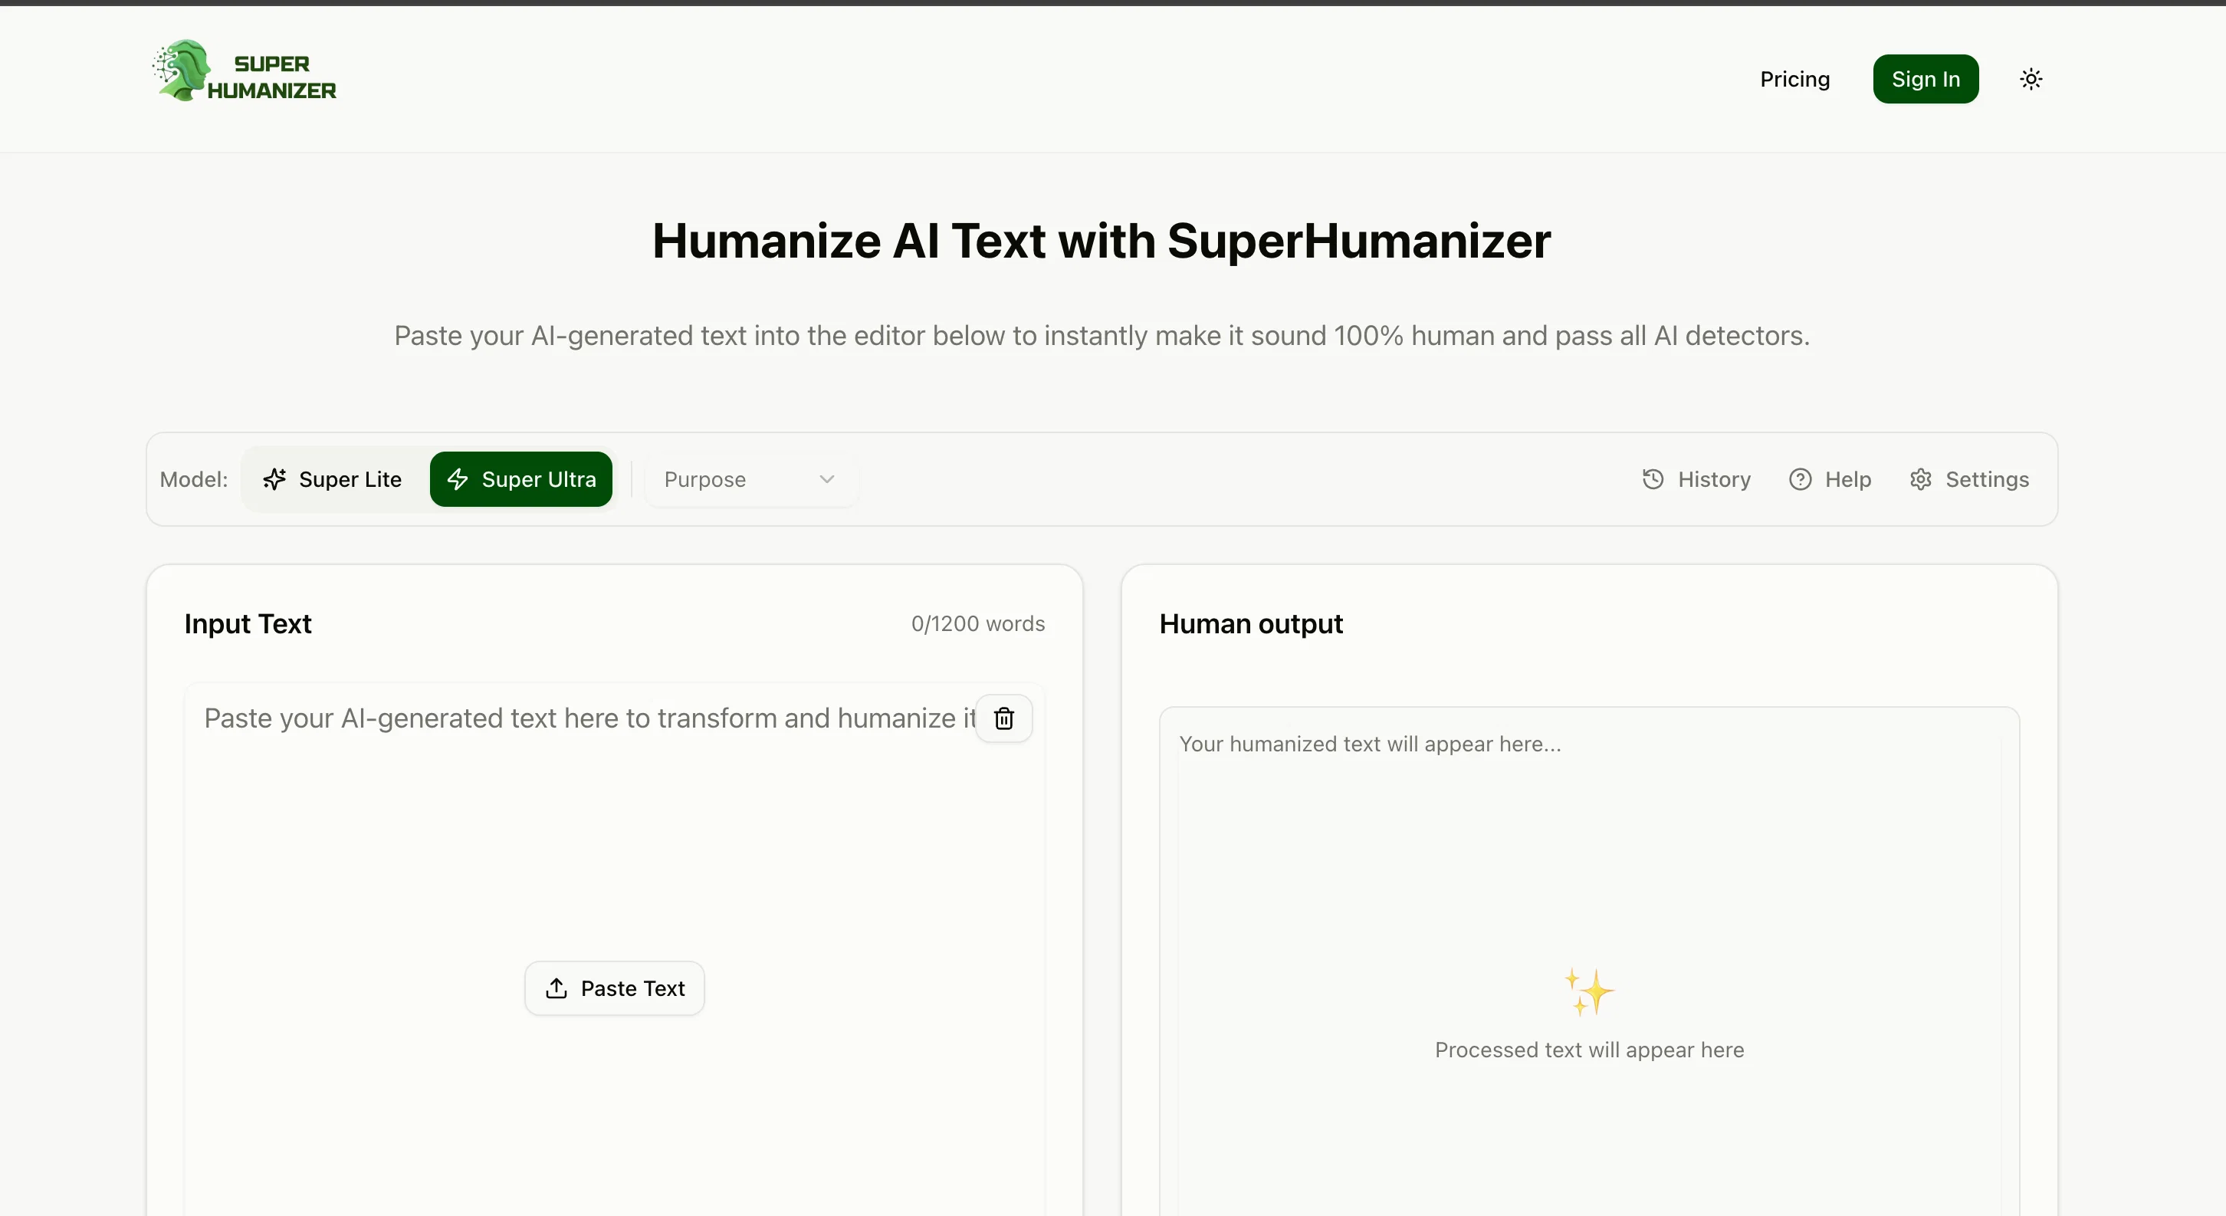The width and height of the screenshot is (2226, 1216).
Task: Open Help
Action: (1830, 480)
